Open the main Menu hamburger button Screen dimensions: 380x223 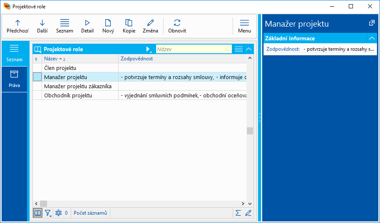click(244, 26)
